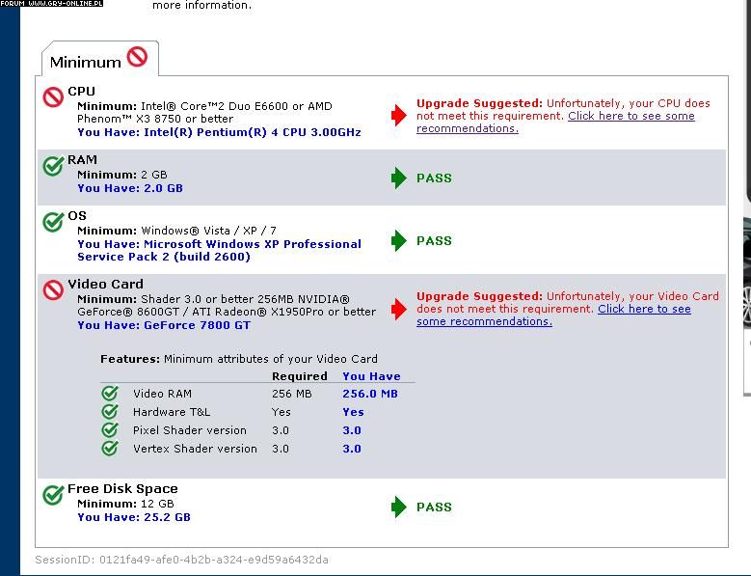Click the RAM section heading
The width and height of the screenshot is (751, 576).
[82, 159]
